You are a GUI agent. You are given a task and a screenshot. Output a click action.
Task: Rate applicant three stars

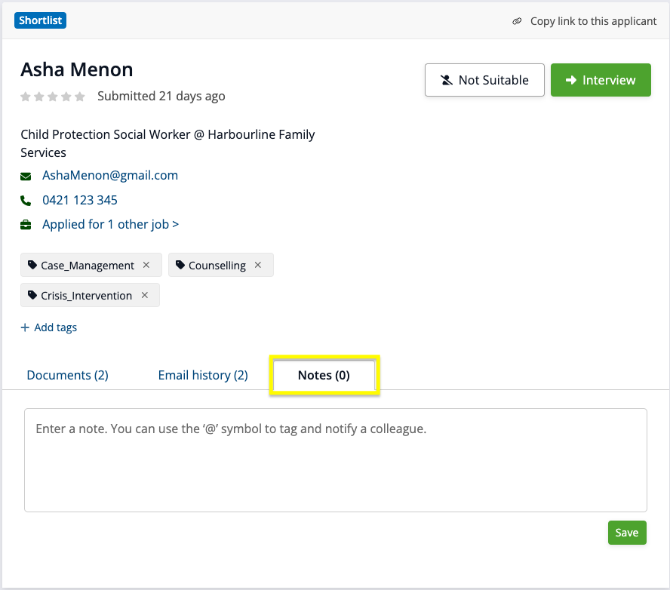(x=53, y=97)
